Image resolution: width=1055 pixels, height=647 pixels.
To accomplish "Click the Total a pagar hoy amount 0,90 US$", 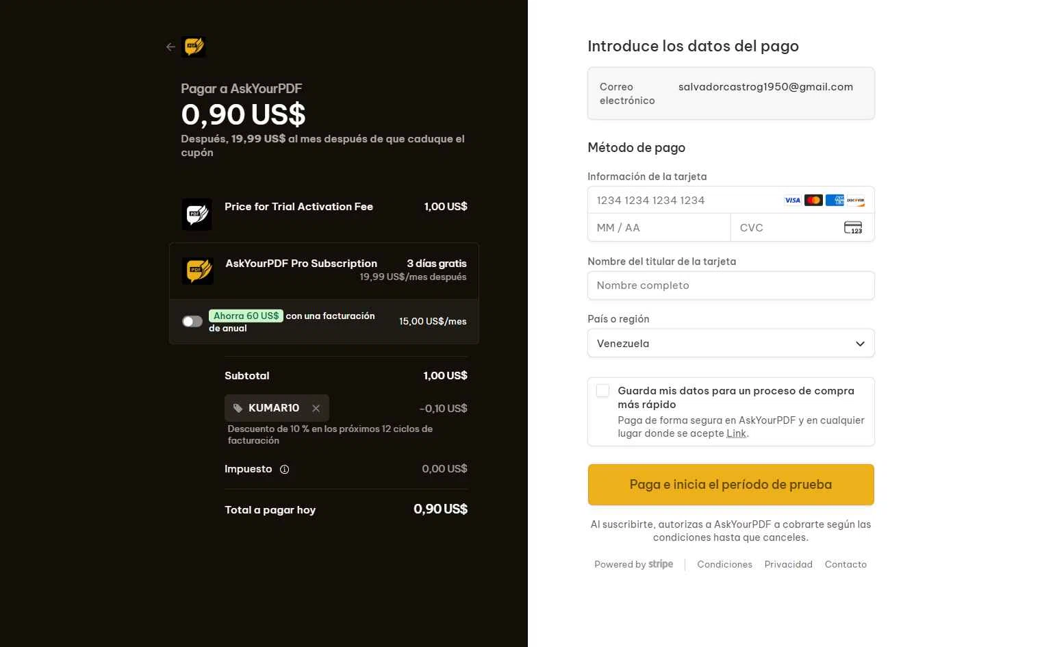I will click(x=440, y=509).
